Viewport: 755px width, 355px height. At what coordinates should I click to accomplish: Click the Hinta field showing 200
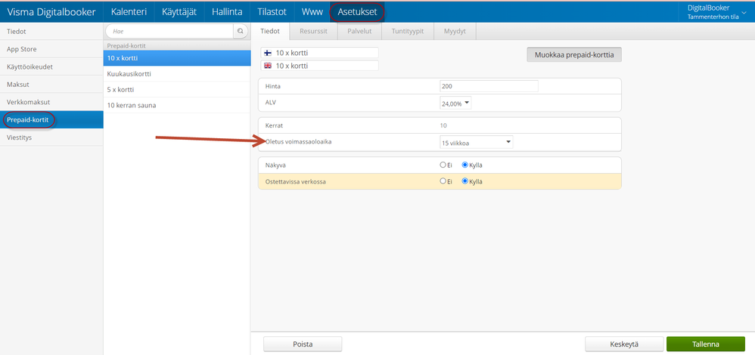(489, 86)
